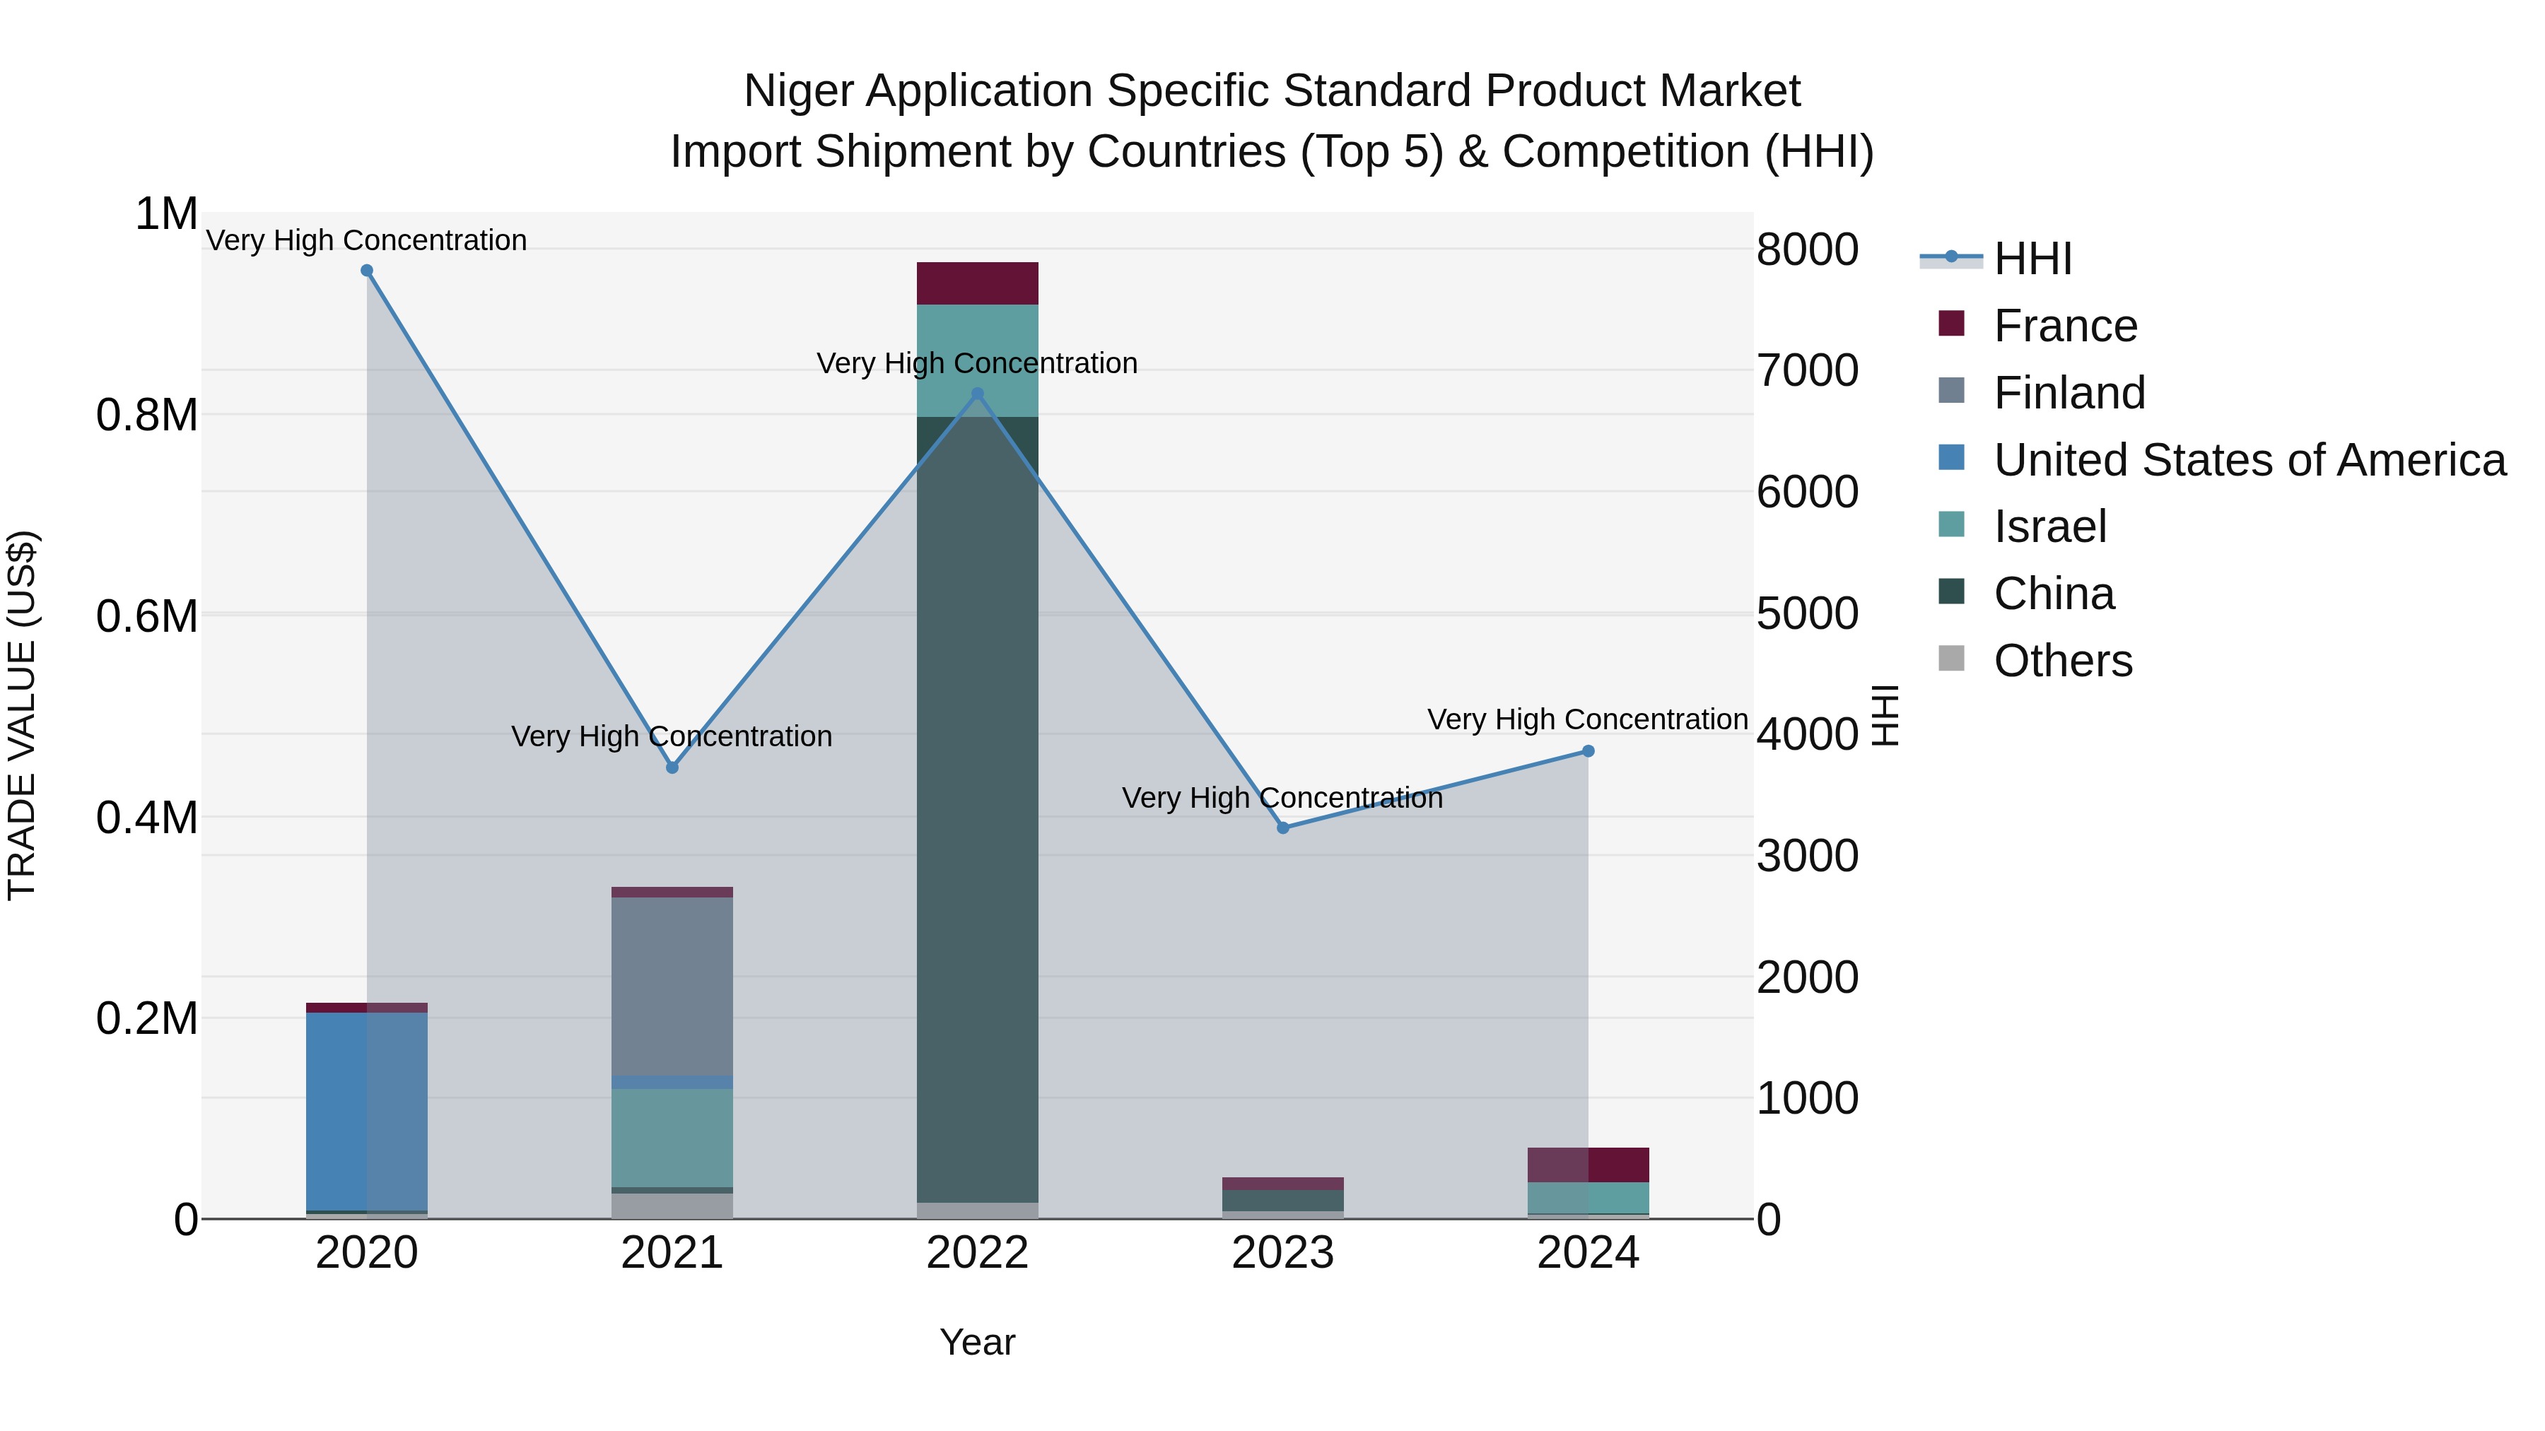Click the Others gray legend swatch
The image size is (2545, 1431).
tap(1951, 658)
